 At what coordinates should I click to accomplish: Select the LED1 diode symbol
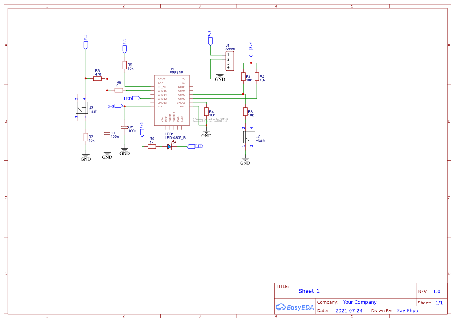pos(170,147)
